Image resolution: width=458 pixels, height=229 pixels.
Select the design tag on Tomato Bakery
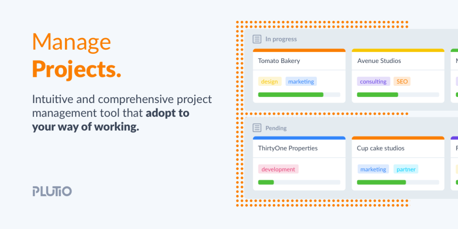(270, 82)
